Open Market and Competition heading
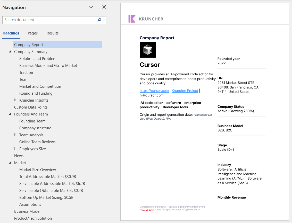Image resolution: width=292 pixels, height=223 pixels. 40,86
